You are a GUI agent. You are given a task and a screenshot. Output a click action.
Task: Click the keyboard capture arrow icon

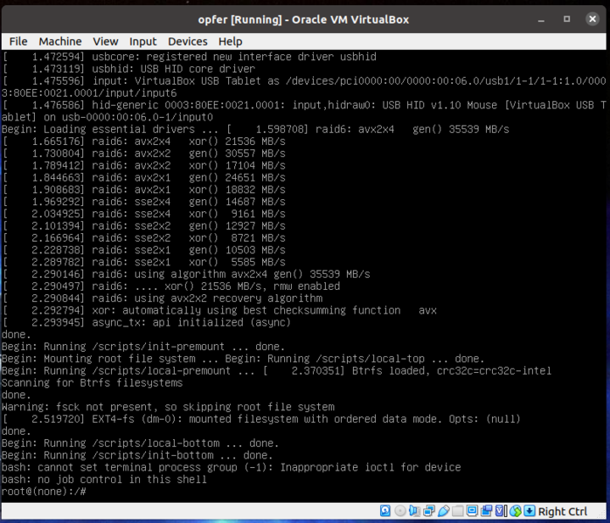click(x=530, y=511)
